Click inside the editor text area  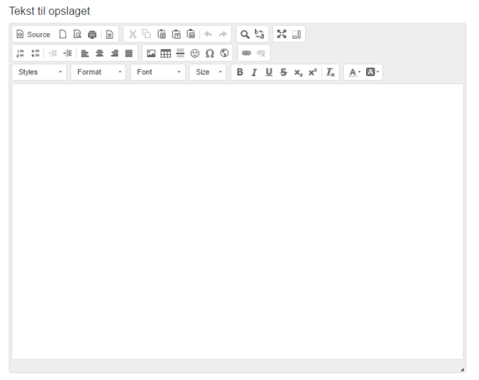(x=237, y=222)
